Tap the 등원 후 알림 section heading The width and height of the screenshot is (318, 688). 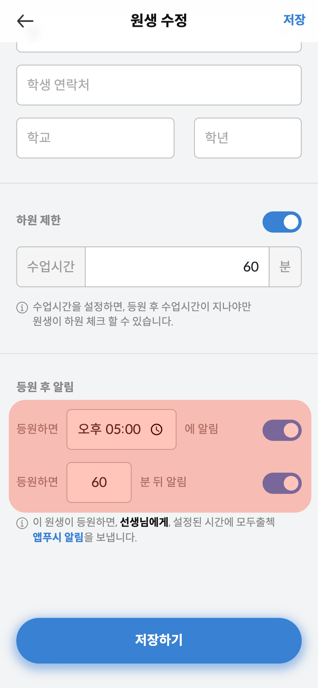45,387
